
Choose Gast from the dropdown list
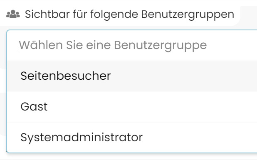coord(132,107)
